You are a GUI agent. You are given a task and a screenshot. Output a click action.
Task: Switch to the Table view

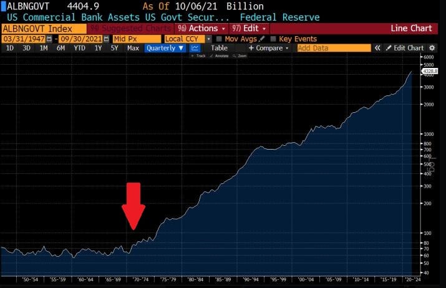click(219, 48)
